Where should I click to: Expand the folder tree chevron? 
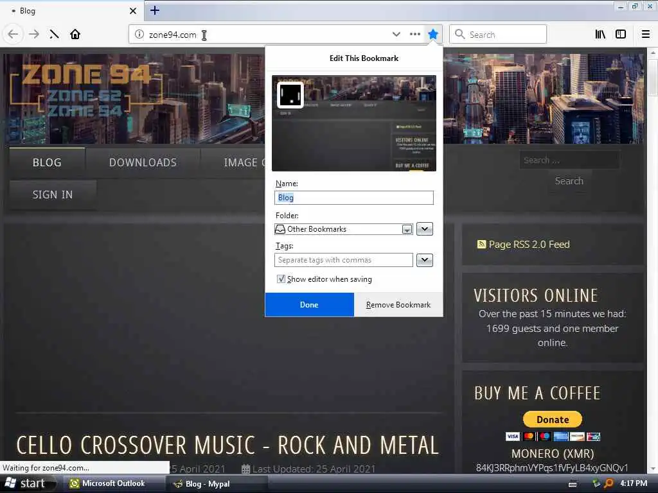[x=424, y=229]
